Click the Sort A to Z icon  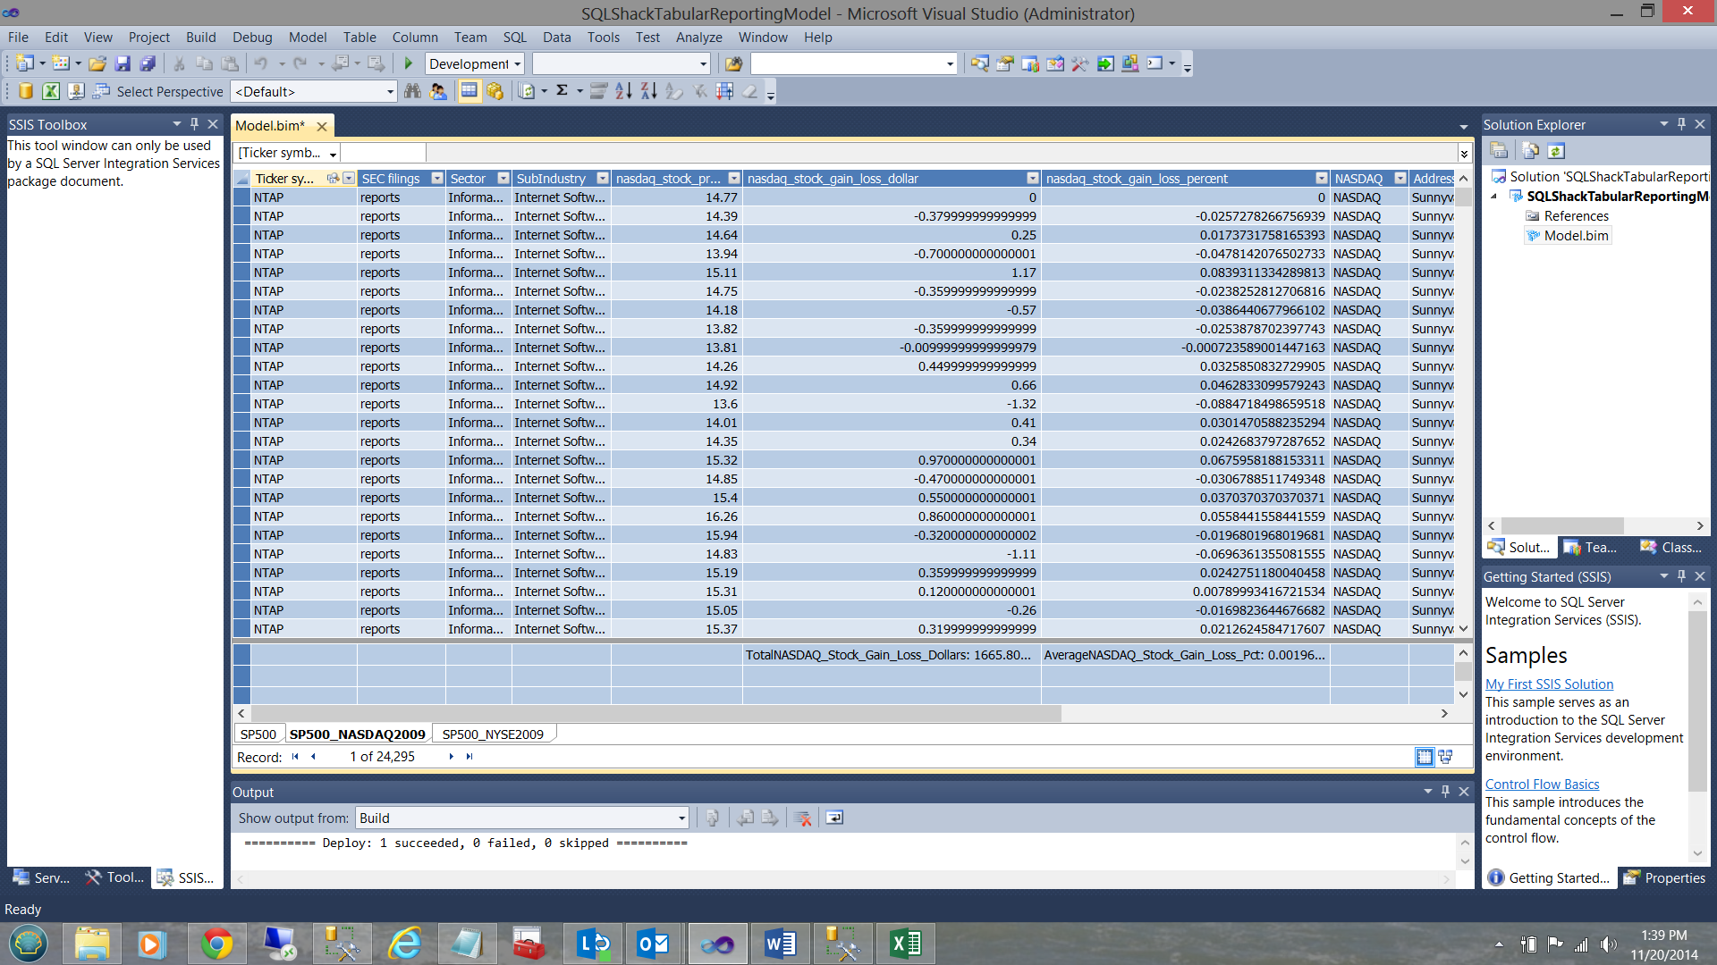pos(623,91)
